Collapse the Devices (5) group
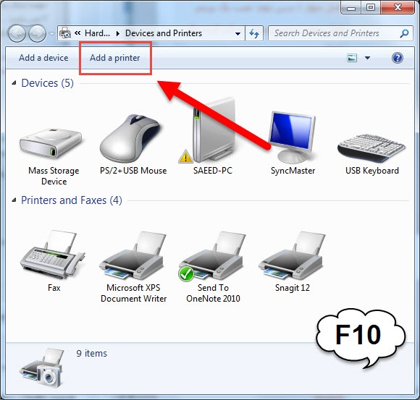Viewport: 420px width, 400px height. [x=14, y=83]
